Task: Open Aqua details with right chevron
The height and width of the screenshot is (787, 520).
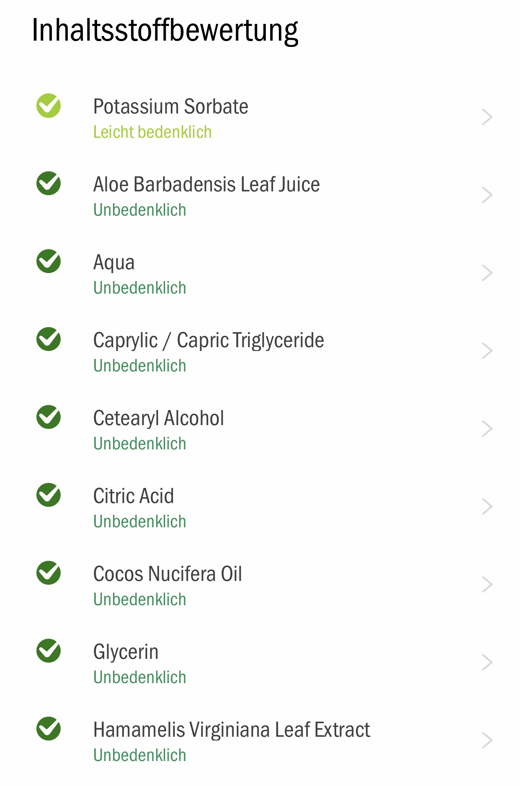Action: coord(487,273)
